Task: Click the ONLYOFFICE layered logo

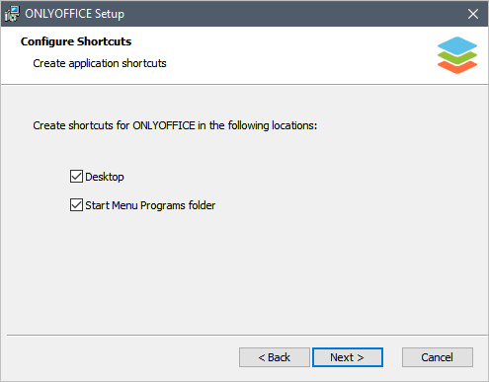Action: (457, 55)
